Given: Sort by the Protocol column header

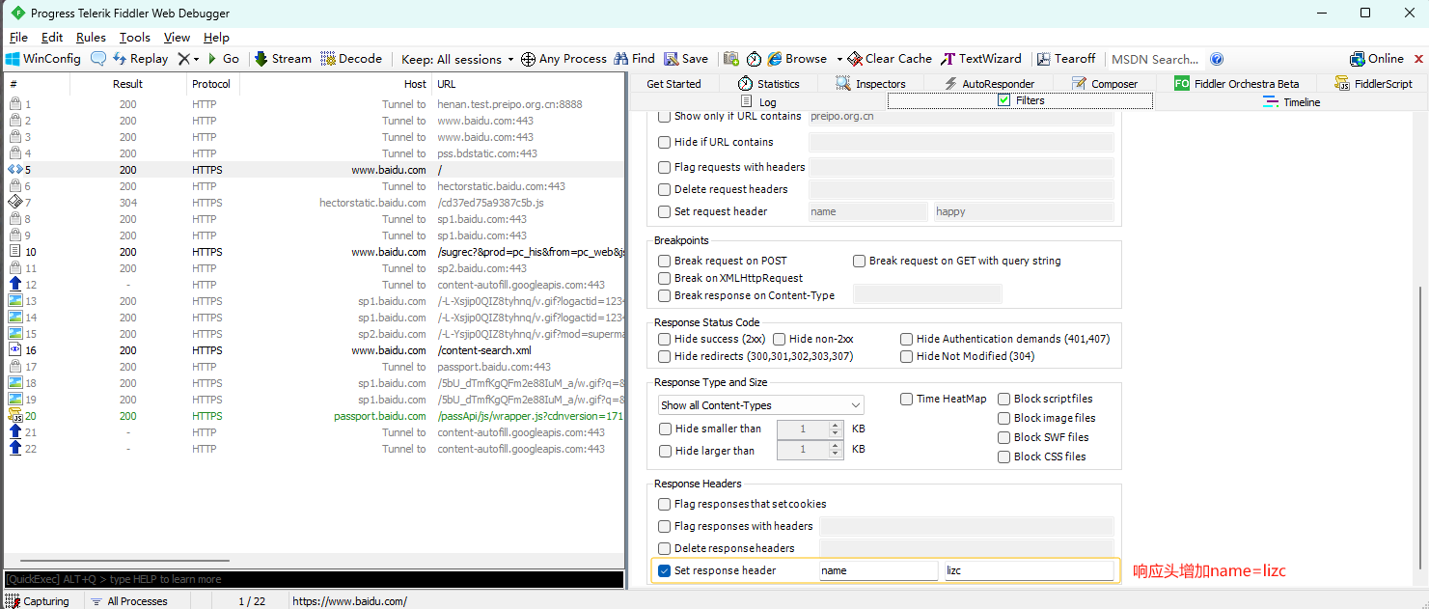Looking at the screenshot, I should click(x=211, y=84).
